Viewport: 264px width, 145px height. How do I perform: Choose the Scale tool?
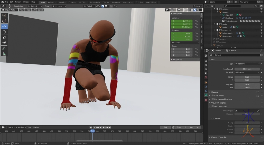click(x=4, y=37)
